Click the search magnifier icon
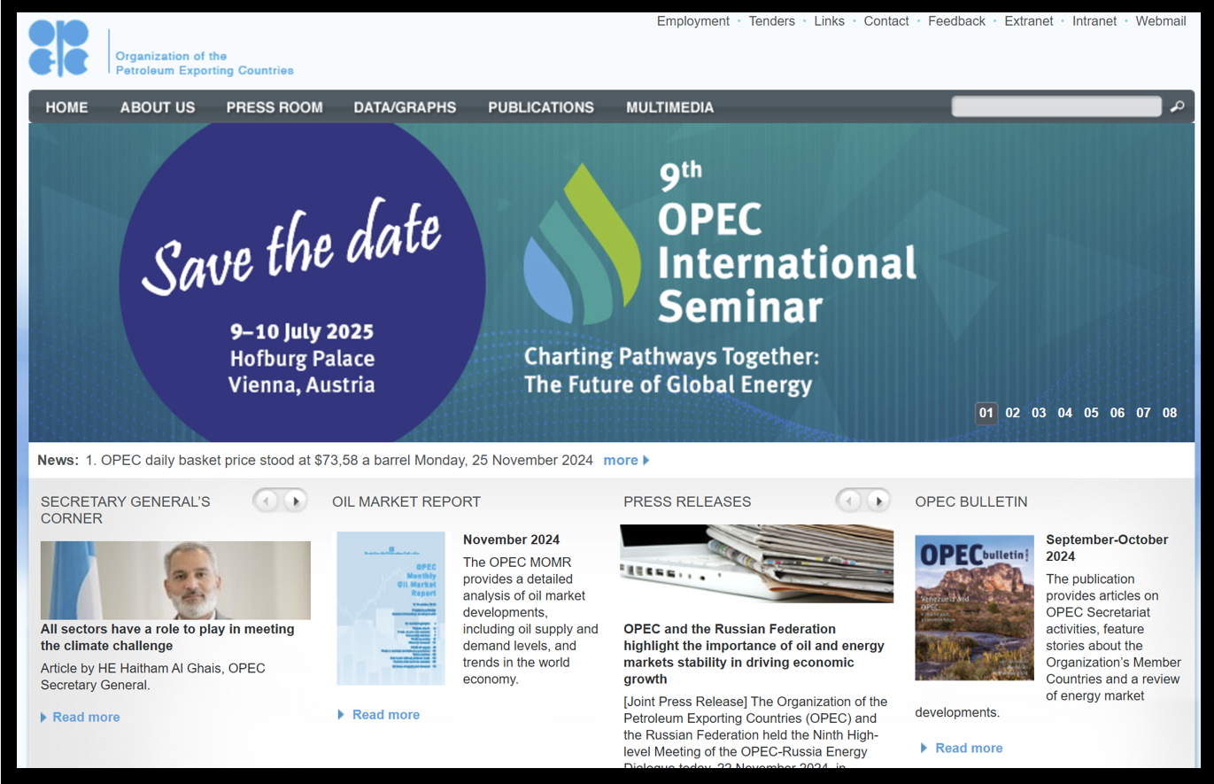 point(1177,106)
